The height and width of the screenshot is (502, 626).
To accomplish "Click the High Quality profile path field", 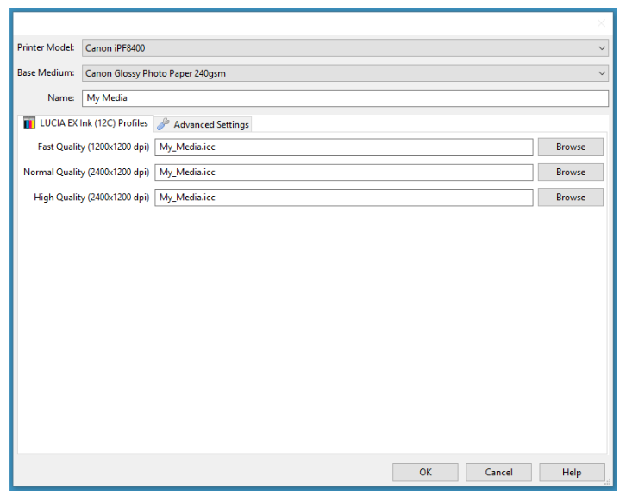I will [x=344, y=198].
